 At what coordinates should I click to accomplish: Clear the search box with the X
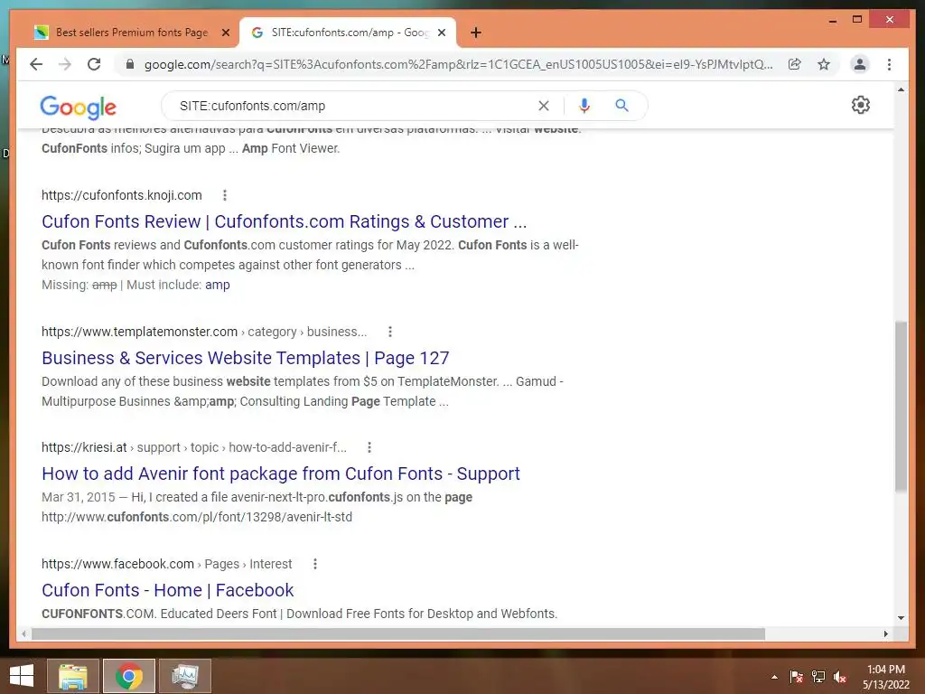pos(543,106)
